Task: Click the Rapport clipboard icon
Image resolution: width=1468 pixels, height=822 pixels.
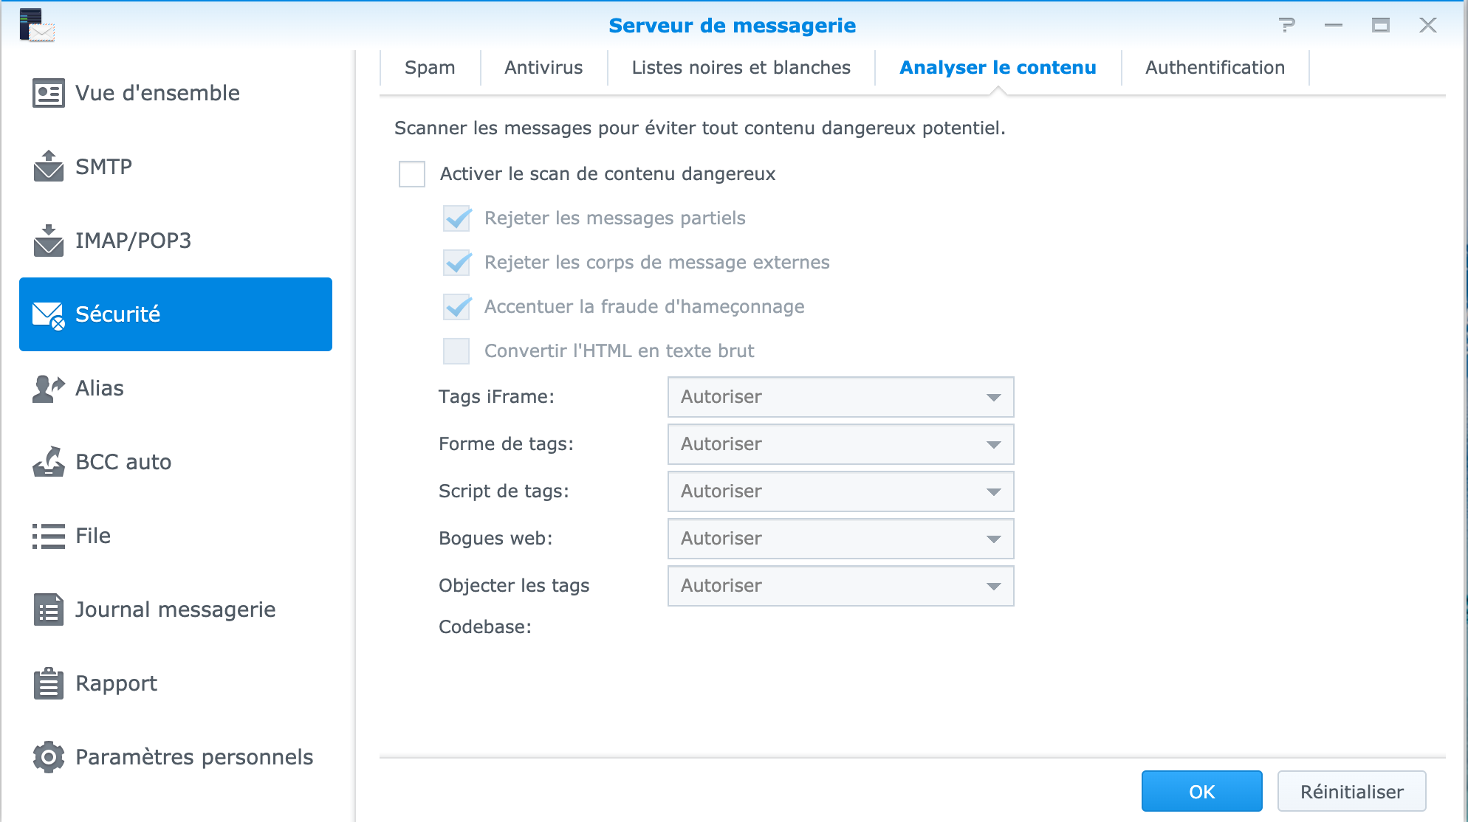Action: (x=49, y=683)
